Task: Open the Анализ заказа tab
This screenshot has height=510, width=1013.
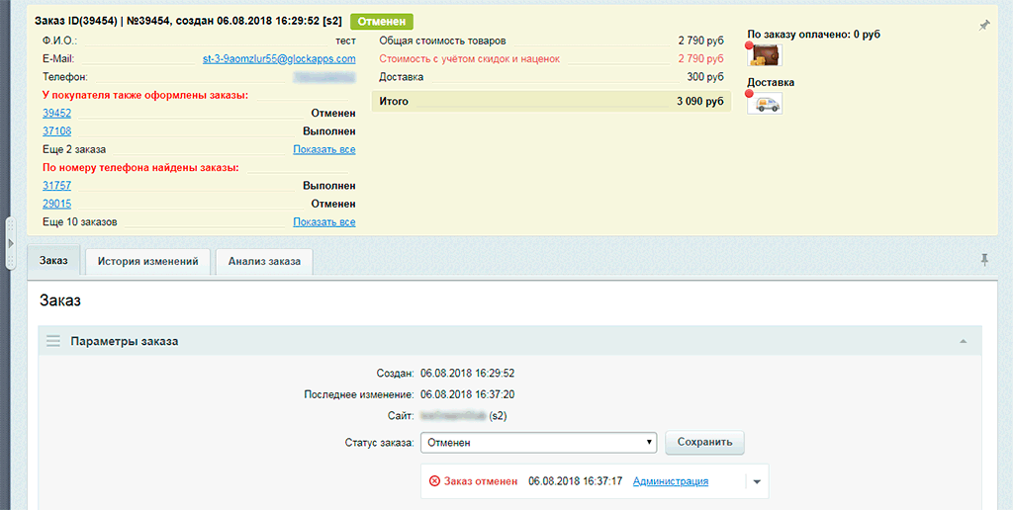Action: click(264, 261)
